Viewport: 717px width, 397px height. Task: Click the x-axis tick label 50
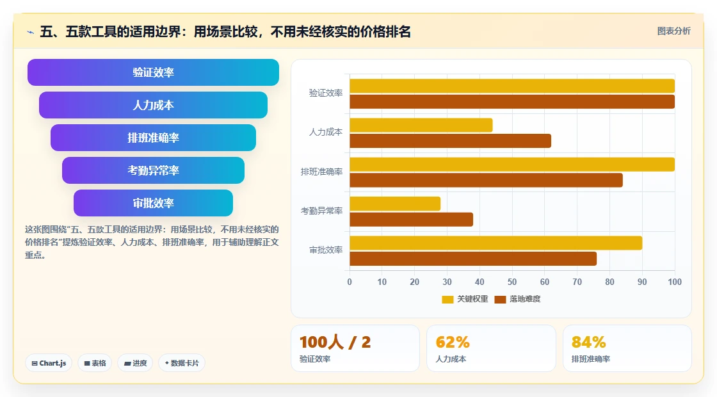pyautogui.click(x=512, y=282)
